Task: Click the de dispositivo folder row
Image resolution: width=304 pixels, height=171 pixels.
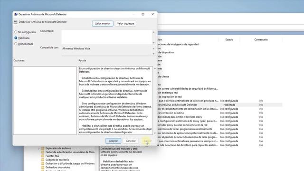Action: (166, 52)
